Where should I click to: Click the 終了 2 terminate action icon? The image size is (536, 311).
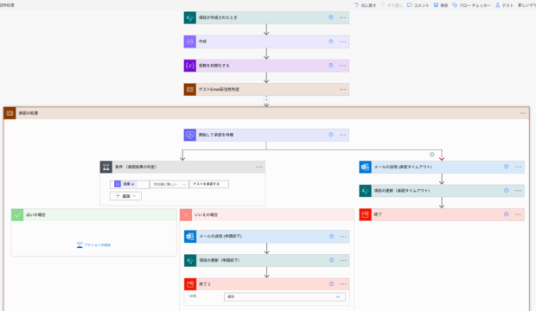190,284
